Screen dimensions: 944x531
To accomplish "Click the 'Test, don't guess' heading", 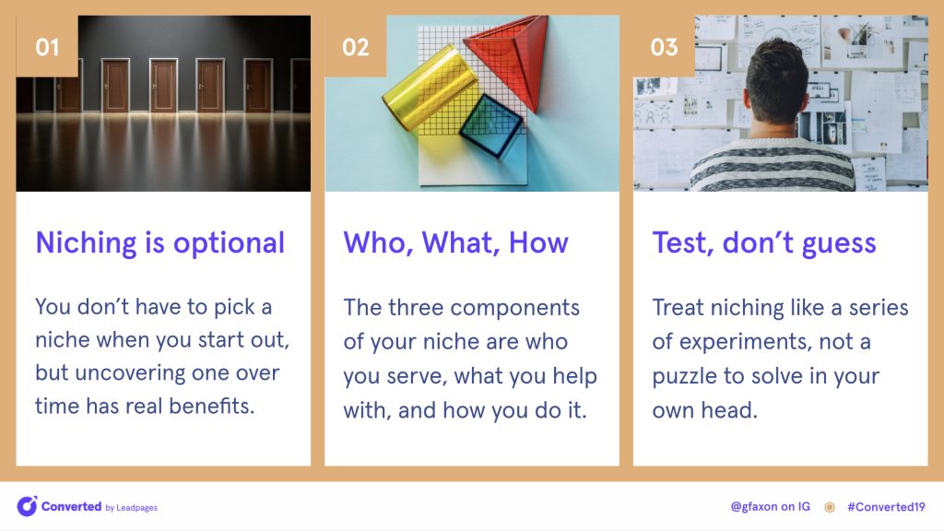I will 764,243.
